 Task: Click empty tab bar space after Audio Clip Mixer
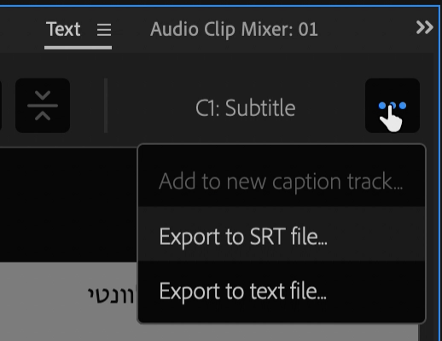(x=367, y=29)
